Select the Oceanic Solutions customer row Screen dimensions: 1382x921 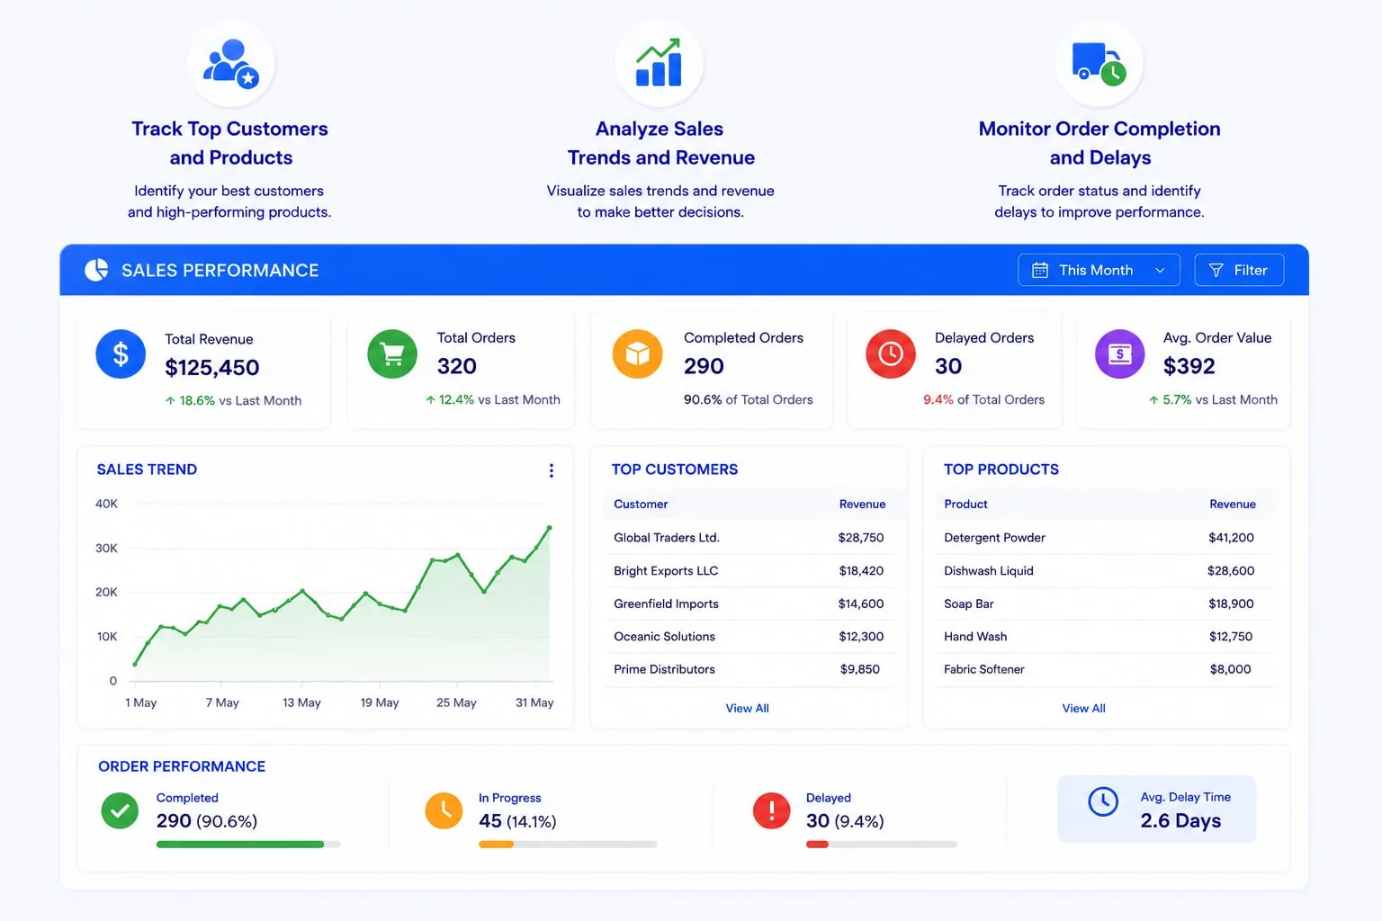749,637
